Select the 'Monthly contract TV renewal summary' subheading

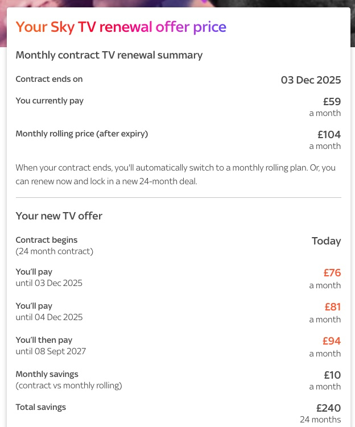(109, 55)
